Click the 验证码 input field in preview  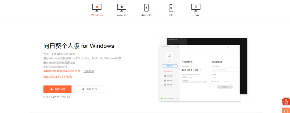tap(225, 78)
